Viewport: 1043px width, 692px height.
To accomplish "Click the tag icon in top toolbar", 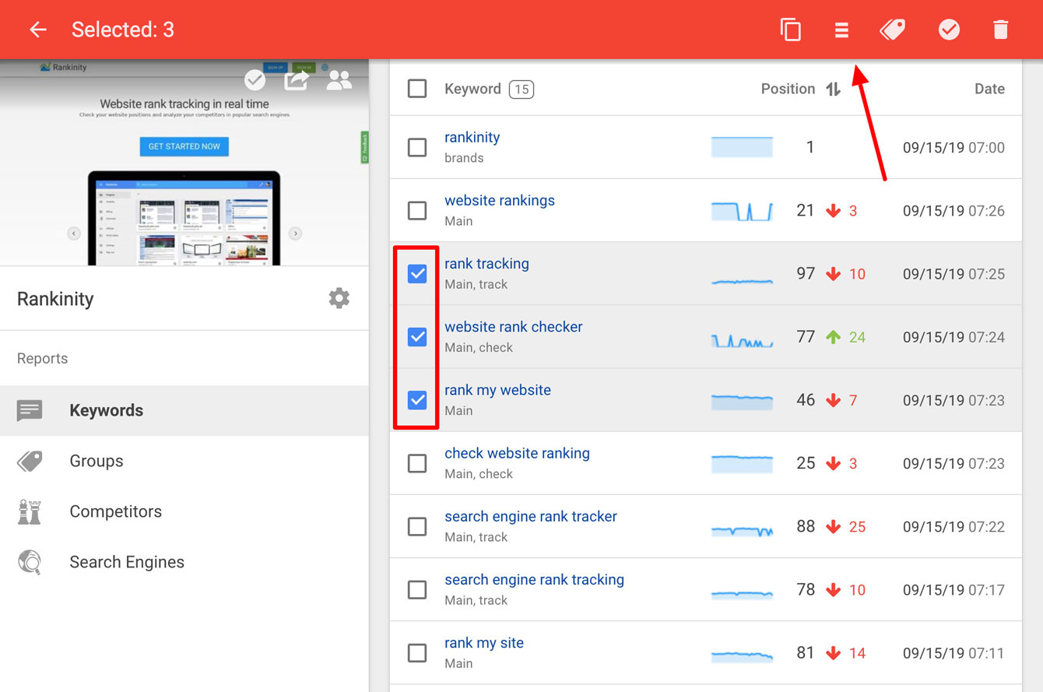I will (x=892, y=30).
